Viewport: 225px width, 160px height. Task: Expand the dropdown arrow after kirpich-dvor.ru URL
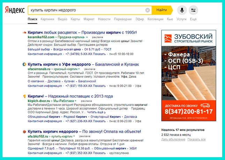point(76,101)
